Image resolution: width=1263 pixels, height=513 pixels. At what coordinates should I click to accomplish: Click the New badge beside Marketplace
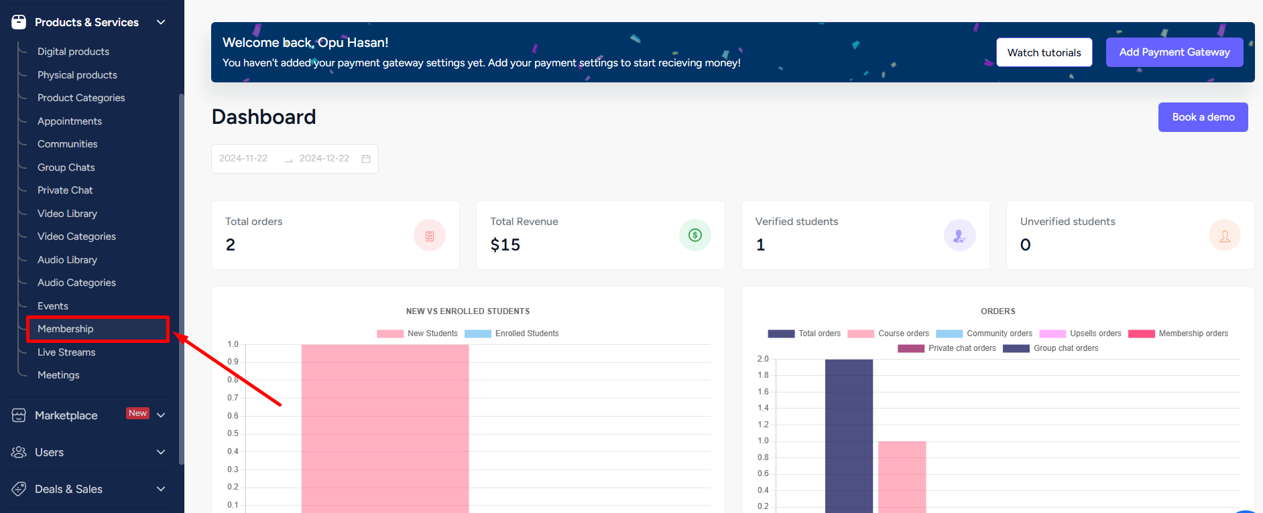coord(137,413)
